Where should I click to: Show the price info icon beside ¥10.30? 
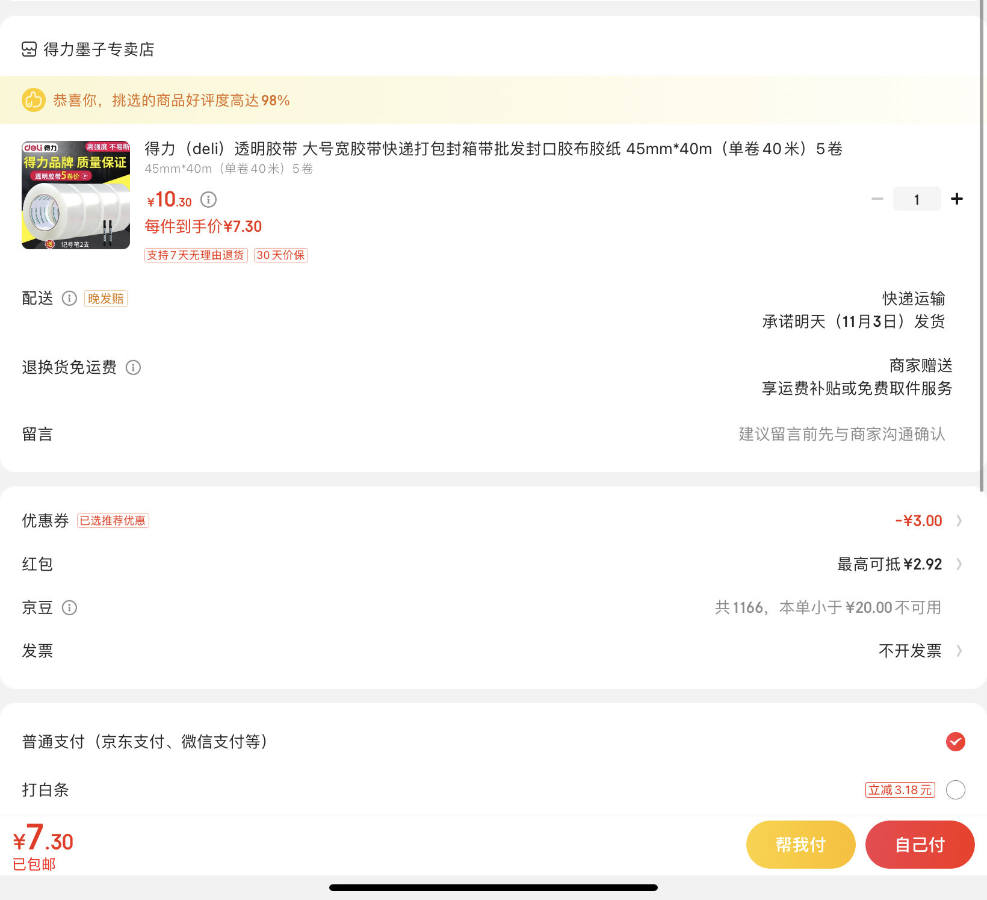[208, 199]
